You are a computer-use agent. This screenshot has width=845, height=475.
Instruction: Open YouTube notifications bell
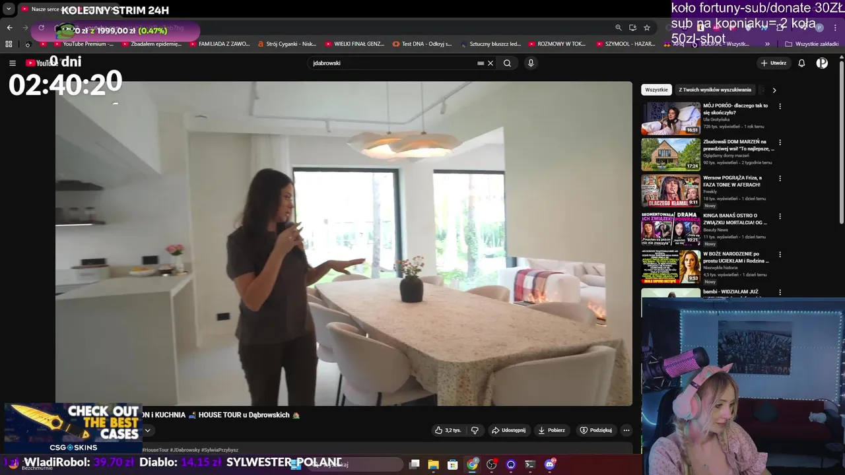801,63
